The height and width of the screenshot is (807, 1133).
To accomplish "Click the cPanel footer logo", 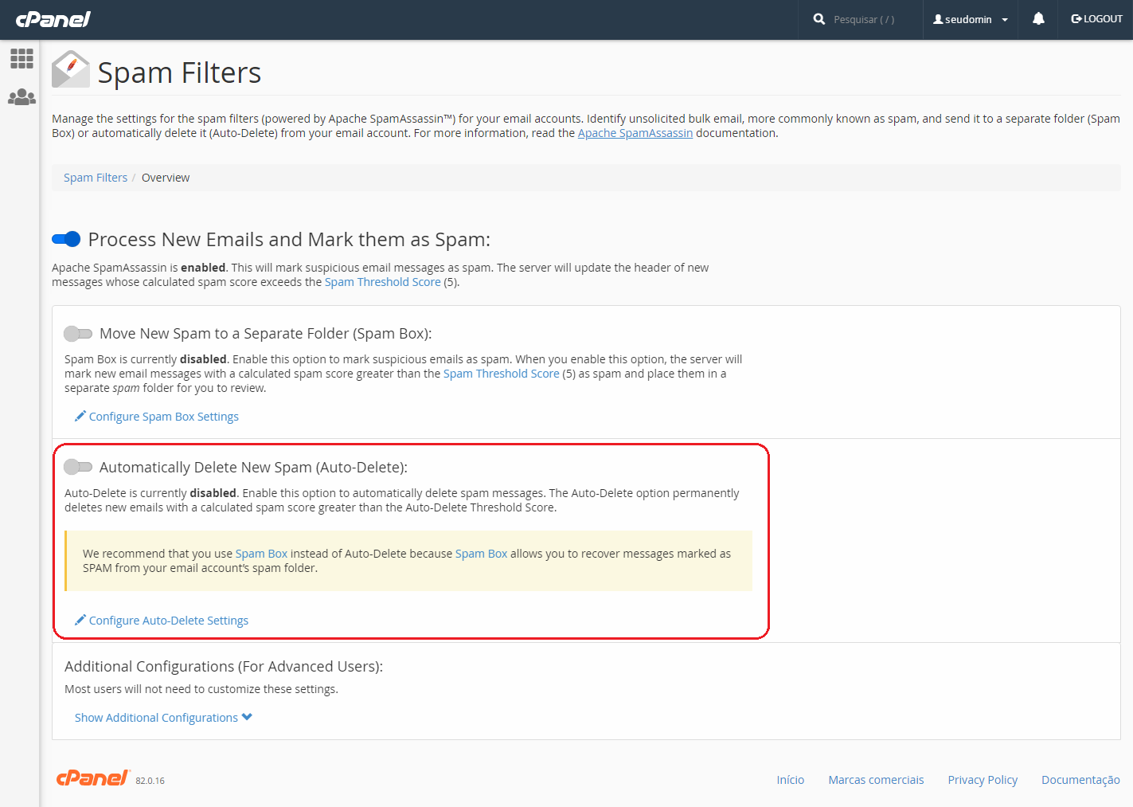I will (x=92, y=778).
